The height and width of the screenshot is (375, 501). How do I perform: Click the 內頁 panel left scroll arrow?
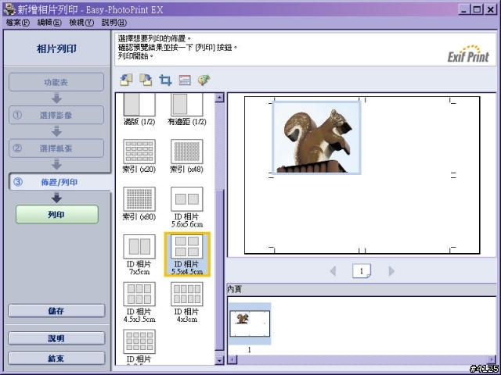tap(232, 360)
